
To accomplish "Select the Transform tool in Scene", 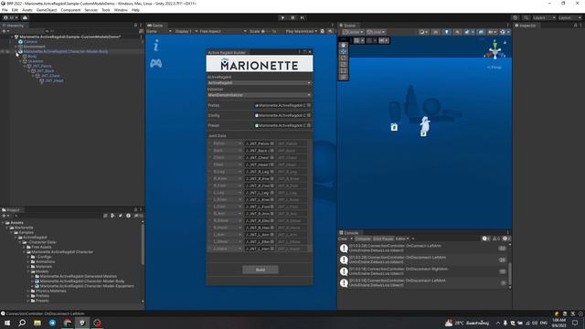I will (344, 77).
